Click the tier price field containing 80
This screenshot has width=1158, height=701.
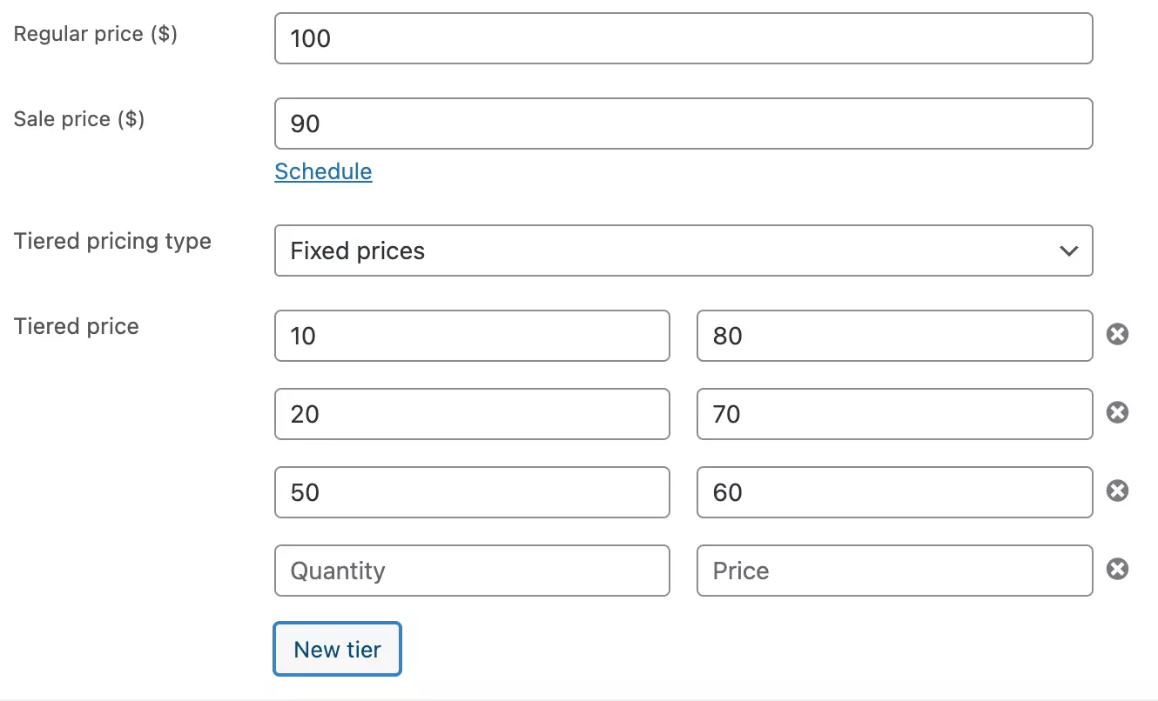pos(894,336)
